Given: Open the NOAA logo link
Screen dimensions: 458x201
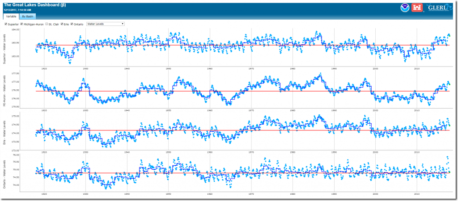Looking at the screenshot, I should coord(404,8).
